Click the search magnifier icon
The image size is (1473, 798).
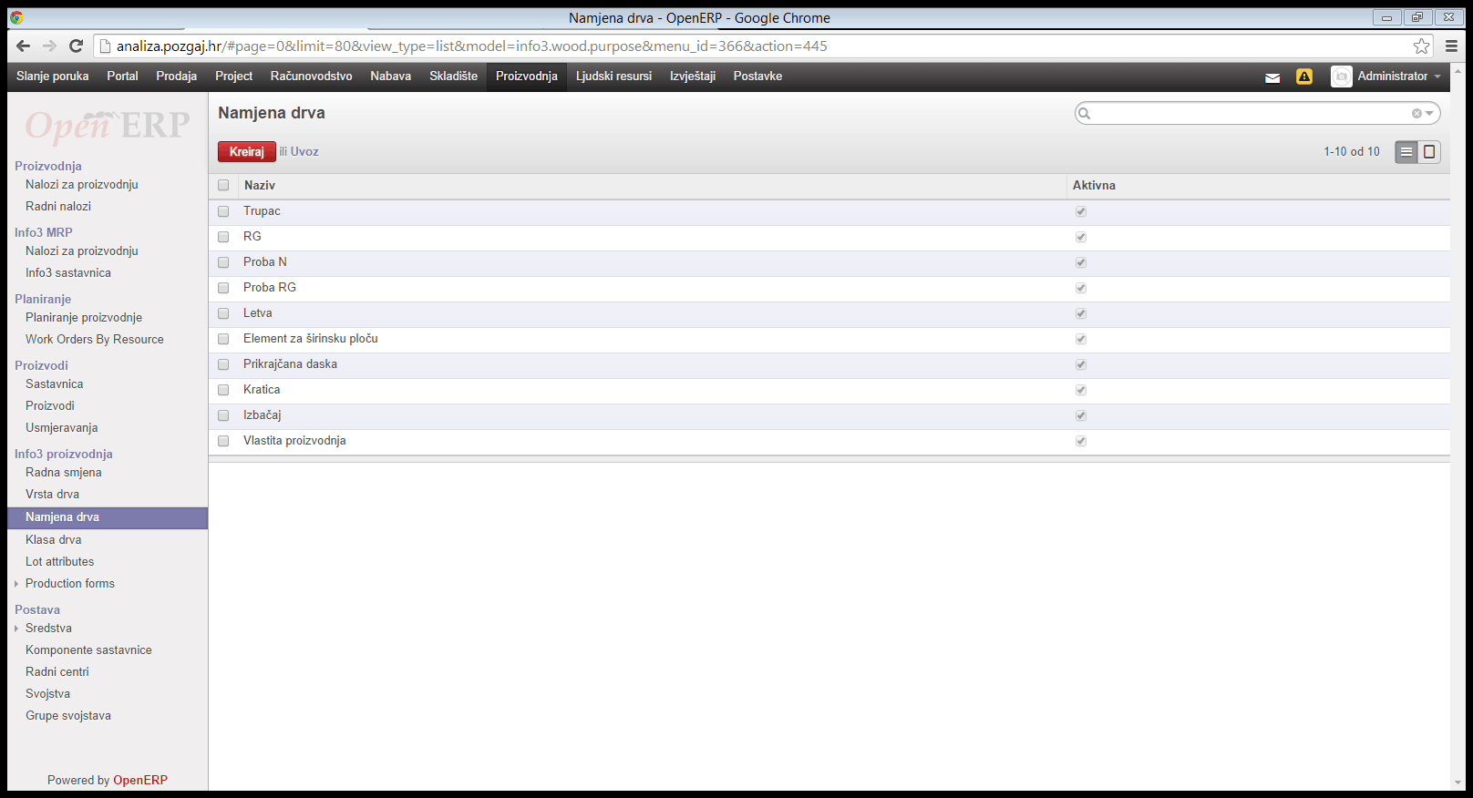(x=1085, y=114)
